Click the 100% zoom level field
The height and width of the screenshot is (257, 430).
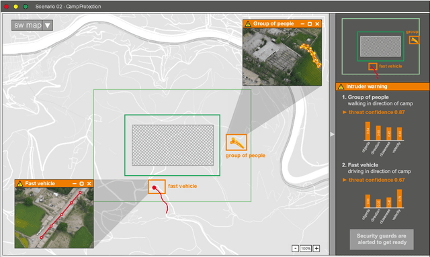[306, 248]
